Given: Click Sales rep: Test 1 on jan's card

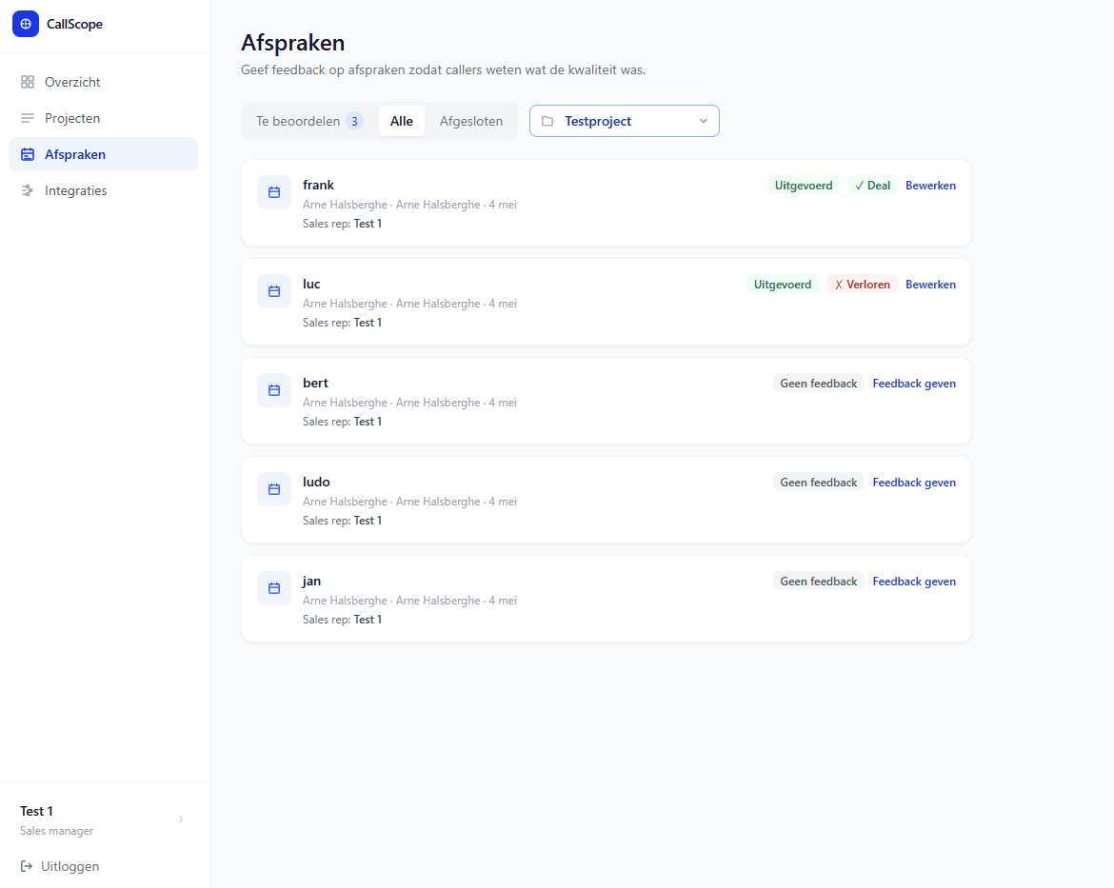Looking at the screenshot, I should (343, 620).
